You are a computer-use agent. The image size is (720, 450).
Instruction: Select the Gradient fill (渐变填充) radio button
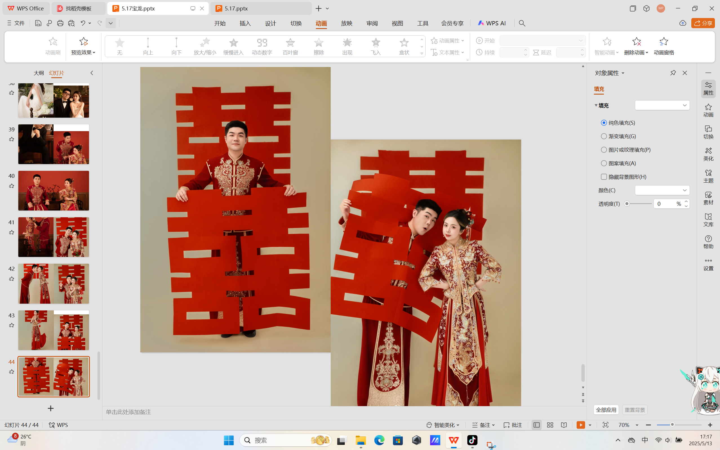click(604, 136)
